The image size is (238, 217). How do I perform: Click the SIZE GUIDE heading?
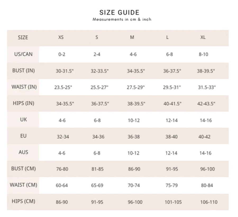pos(119,12)
